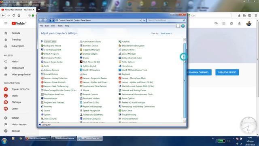Viewport: 259px width, 146px height.
Task: Switch to Wondershare Filmora in taskbar
Action: click(x=64, y=138)
